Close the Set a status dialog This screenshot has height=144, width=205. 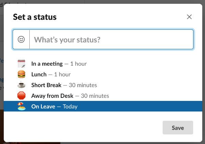189,17
